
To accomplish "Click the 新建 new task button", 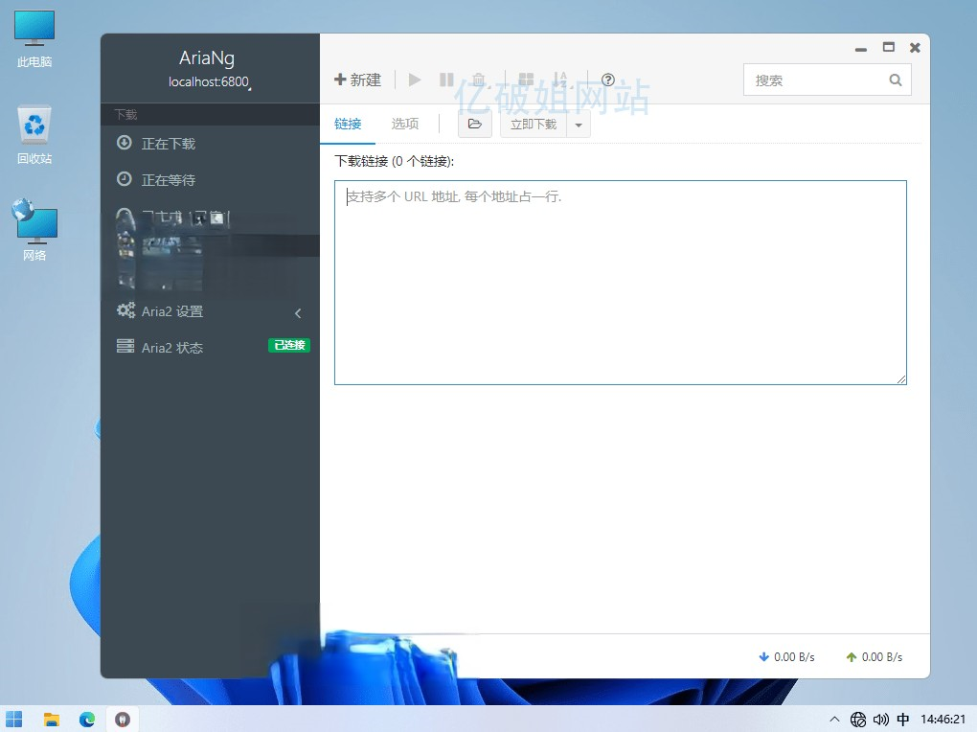I will [x=357, y=80].
